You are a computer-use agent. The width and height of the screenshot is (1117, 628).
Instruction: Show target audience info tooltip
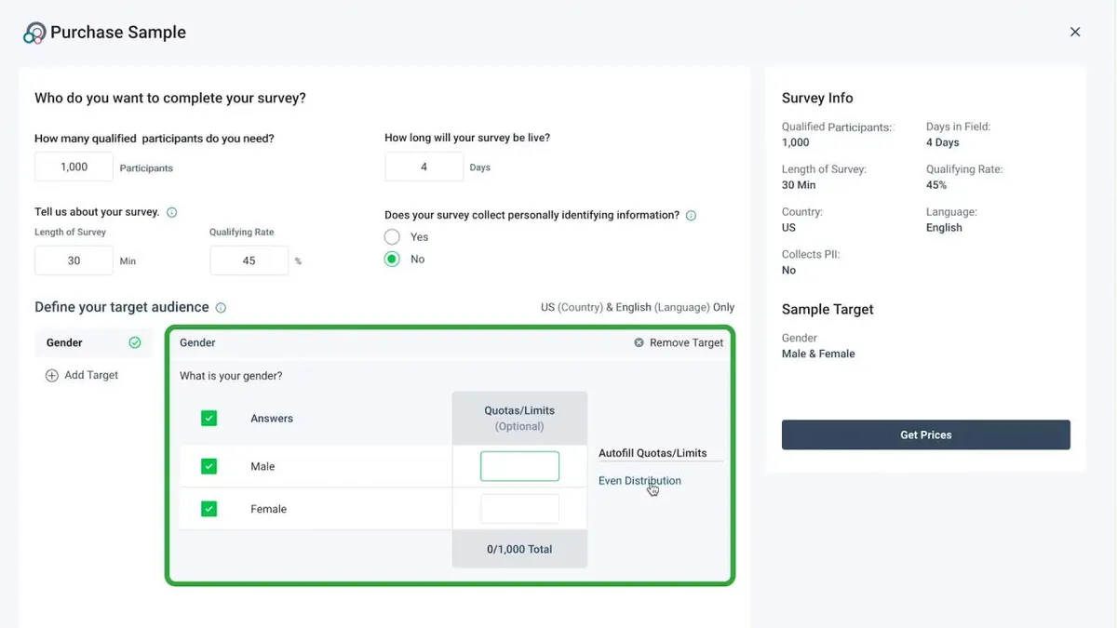click(x=221, y=308)
